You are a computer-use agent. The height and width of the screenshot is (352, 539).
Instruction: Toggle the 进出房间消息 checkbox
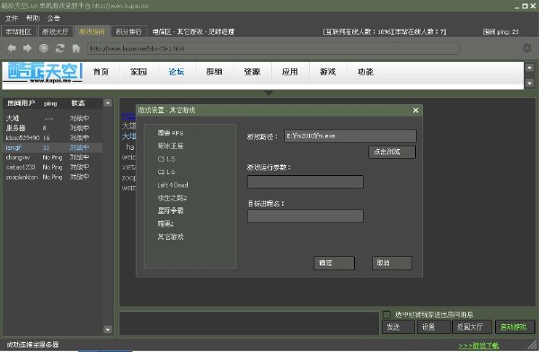coord(386,314)
